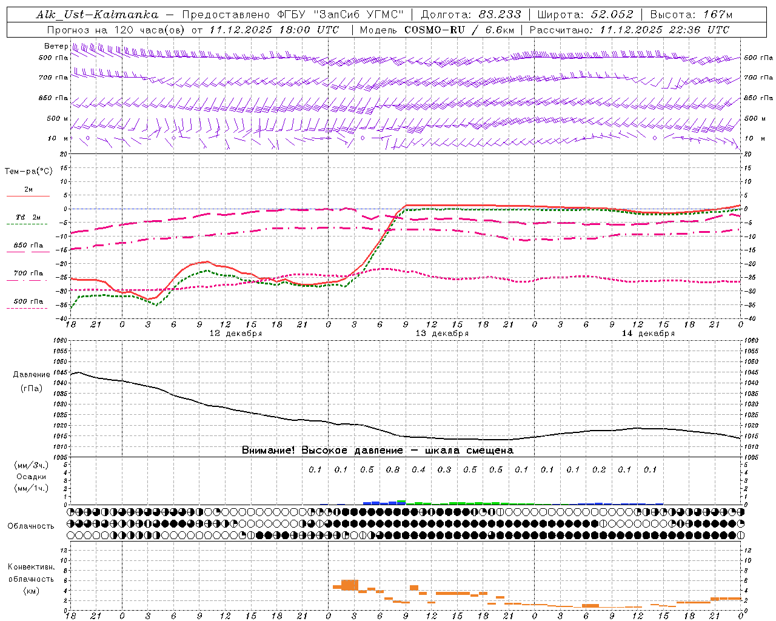Click the text Высота: 167м
The width and height of the screenshot is (776, 621).
coord(691,15)
